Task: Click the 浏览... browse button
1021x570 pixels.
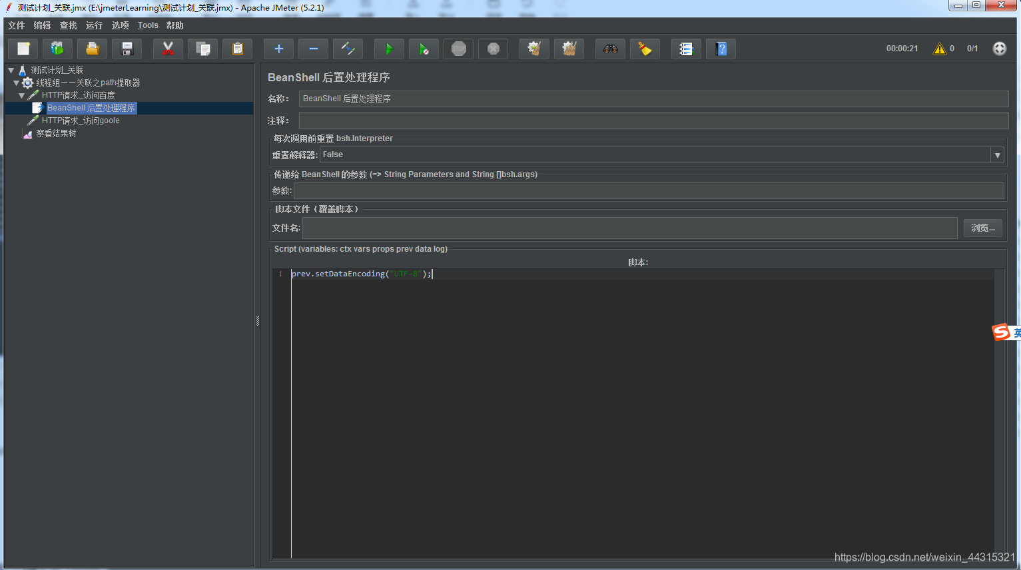Action: click(982, 228)
